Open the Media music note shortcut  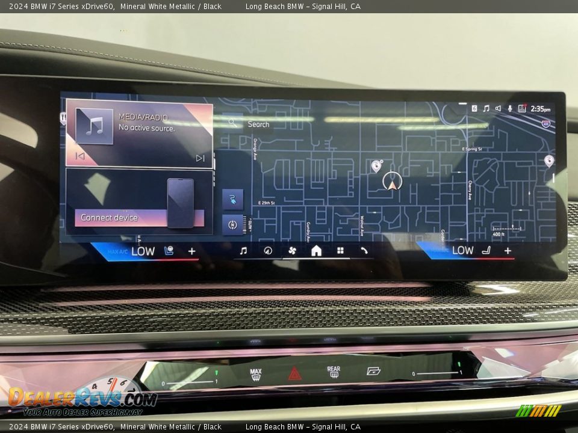(243, 251)
